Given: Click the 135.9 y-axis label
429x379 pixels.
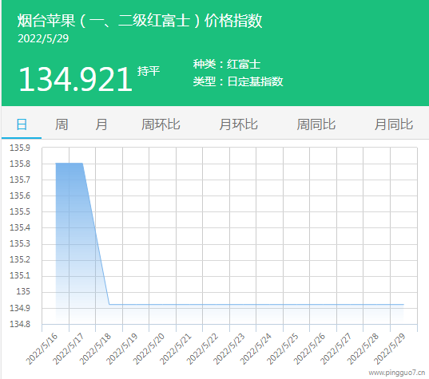Looking at the screenshot, I should 20,148.
